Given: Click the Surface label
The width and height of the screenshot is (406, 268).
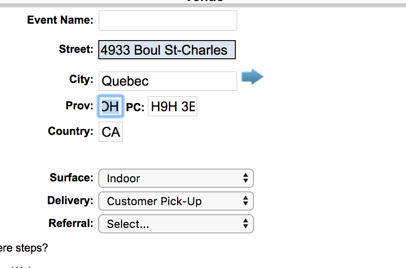Looking at the screenshot, I should tap(71, 177).
